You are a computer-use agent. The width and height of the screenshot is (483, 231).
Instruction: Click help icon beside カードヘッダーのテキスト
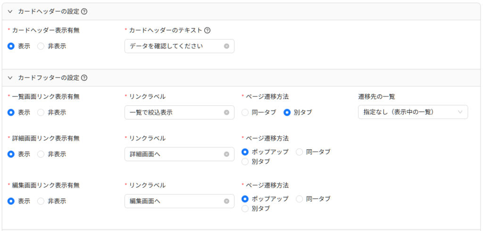point(208,30)
